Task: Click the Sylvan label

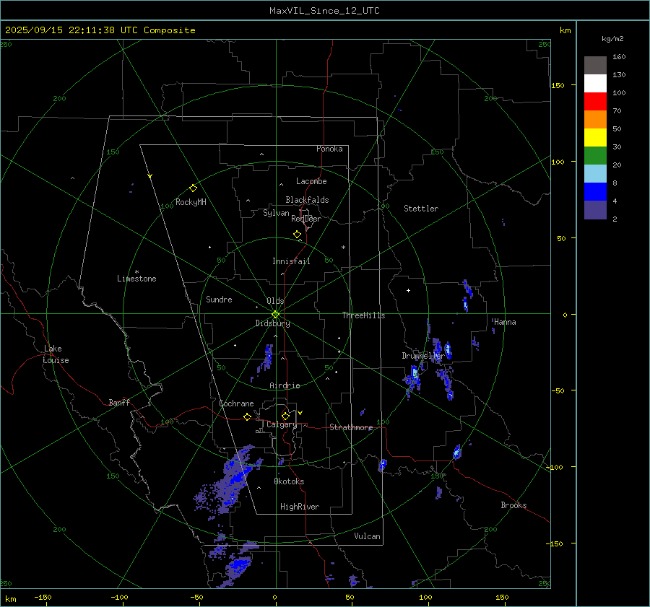Action: 276,213
